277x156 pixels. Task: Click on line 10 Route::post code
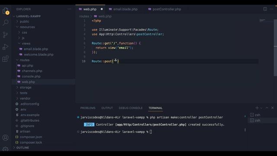coord(105,61)
